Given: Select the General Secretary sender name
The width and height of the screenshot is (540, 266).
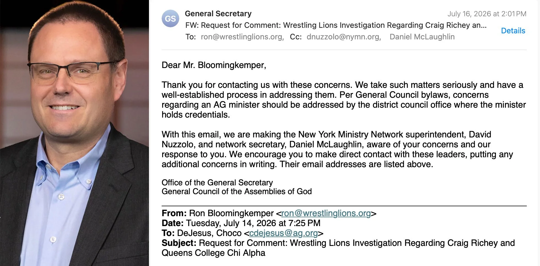Looking at the screenshot, I should click(218, 13).
